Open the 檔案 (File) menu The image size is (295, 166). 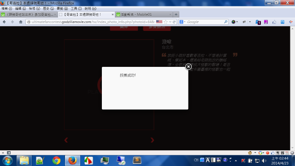click(7, 9)
